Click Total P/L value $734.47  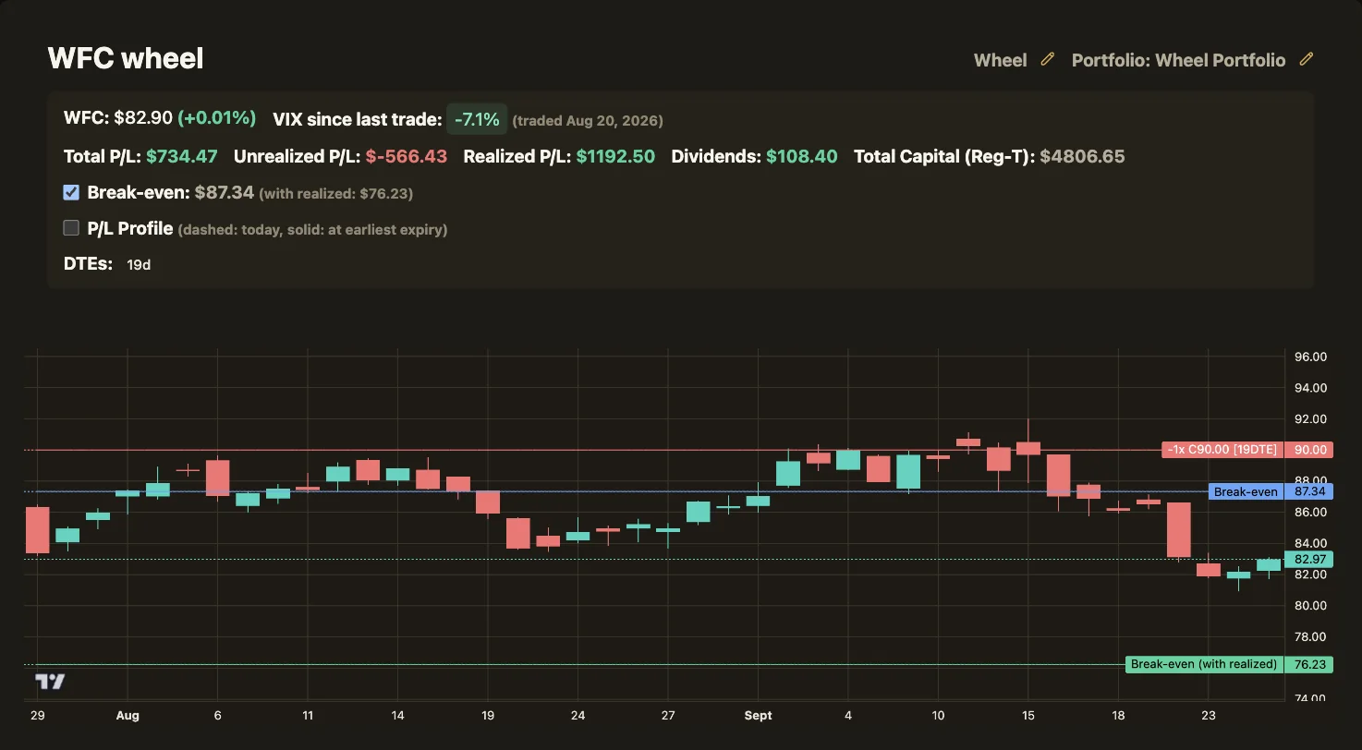point(182,156)
